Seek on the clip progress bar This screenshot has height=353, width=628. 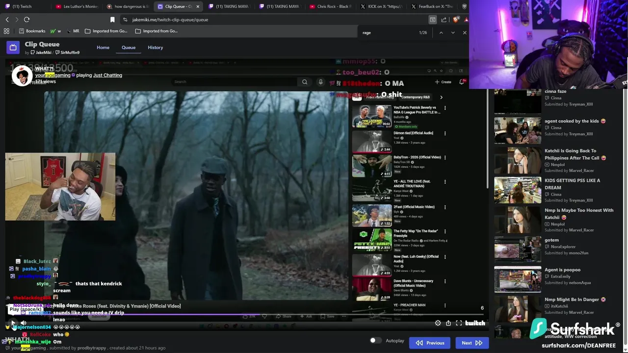tap(245, 315)
